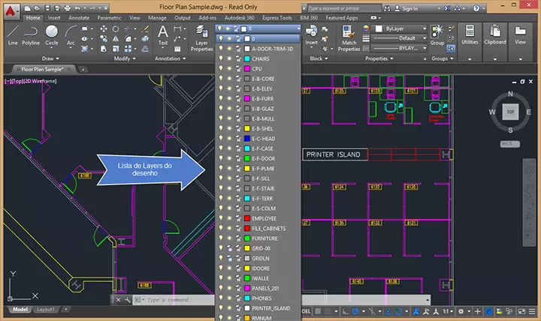The image size is (541, 321).
Task: Click the command line input field
Action: point(173,300)
